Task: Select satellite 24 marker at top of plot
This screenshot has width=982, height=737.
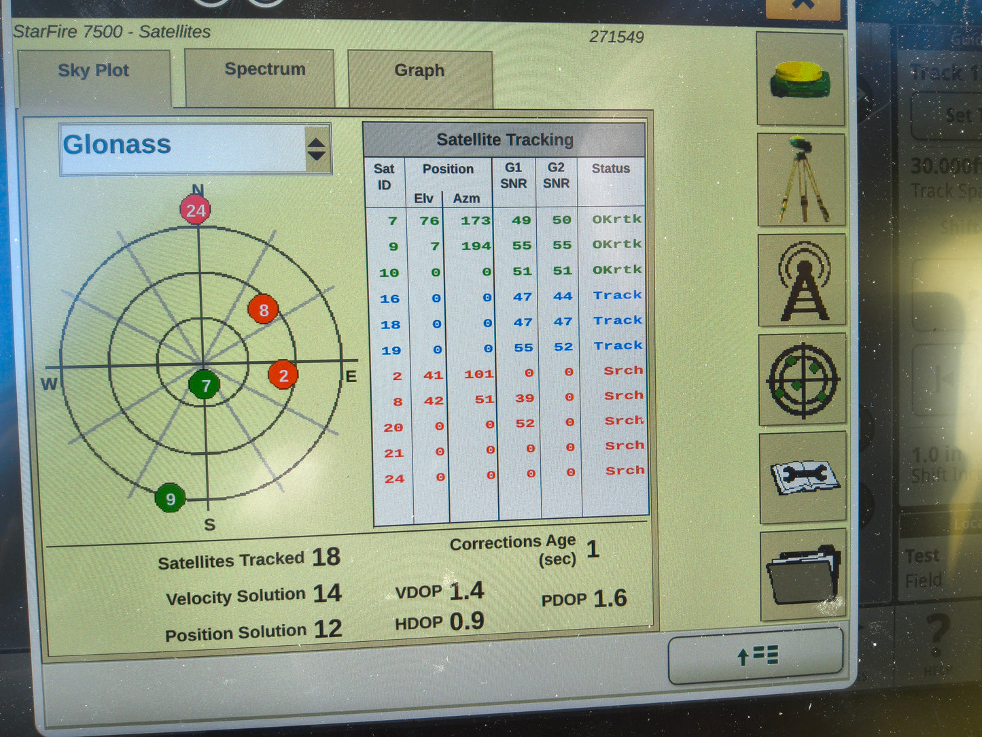Action: pyautogui.click(x=195, y=209)
